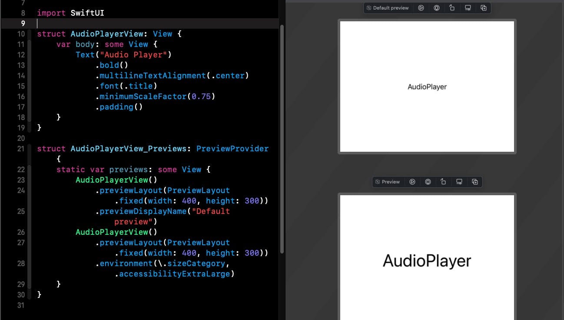The image size is (564, 320).
Task: Place cursor on empty line 9
Action: (157, 23)
